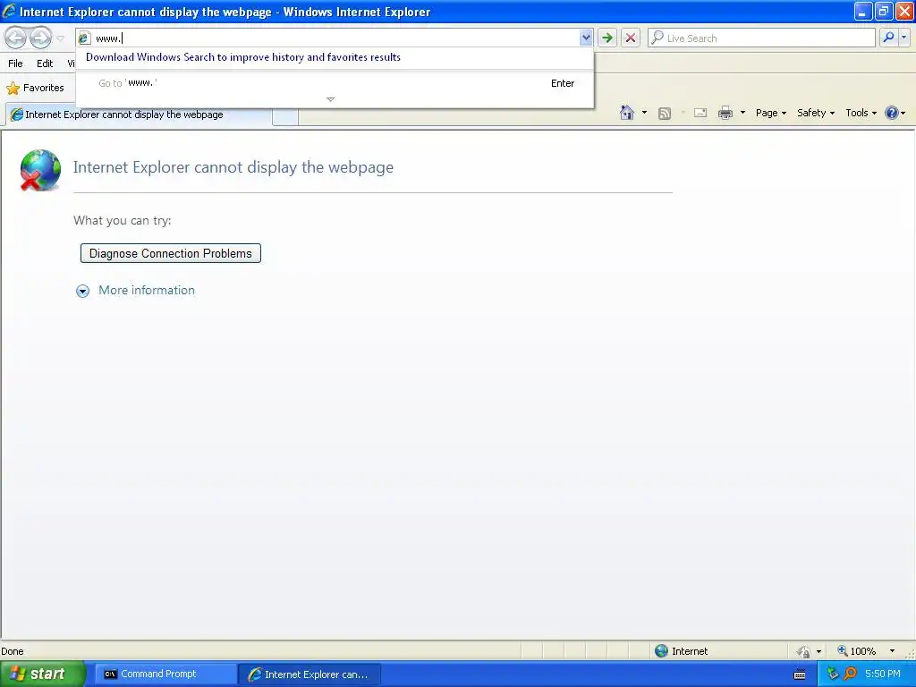
Task: Open the Home button dropdown arrow
Action: coord(644,113)
